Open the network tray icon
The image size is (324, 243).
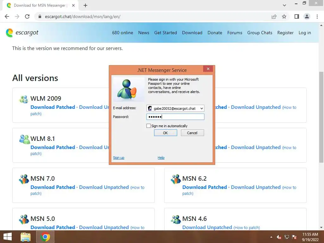point(287,237)
